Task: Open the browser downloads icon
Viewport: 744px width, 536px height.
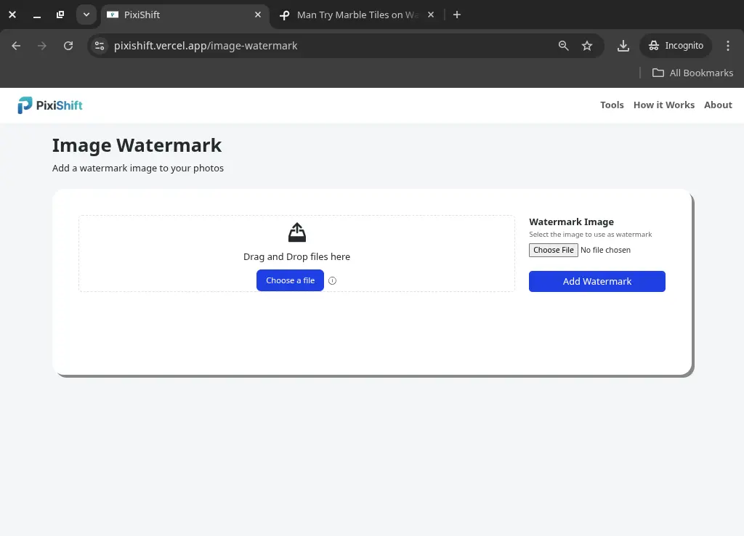Action: pos(623,46)
